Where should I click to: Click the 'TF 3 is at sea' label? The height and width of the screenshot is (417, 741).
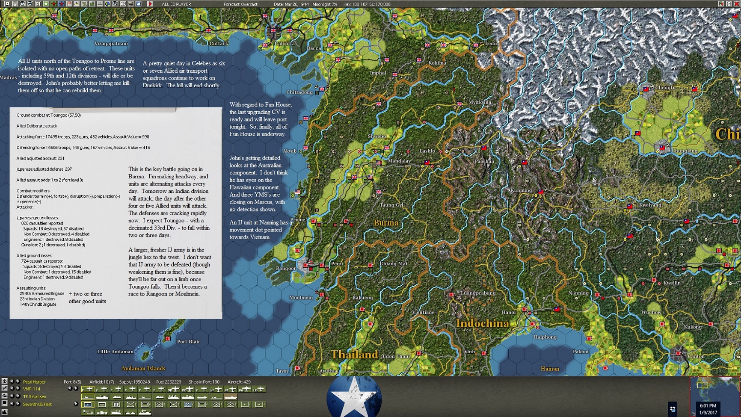click(x=34, y=397)
